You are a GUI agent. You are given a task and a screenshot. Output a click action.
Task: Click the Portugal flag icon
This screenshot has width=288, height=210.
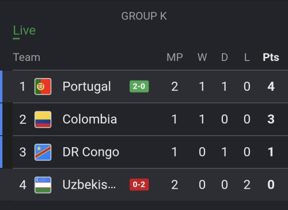pos(43,86)
